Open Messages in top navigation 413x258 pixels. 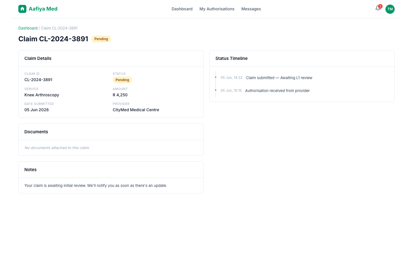[251, 9]
